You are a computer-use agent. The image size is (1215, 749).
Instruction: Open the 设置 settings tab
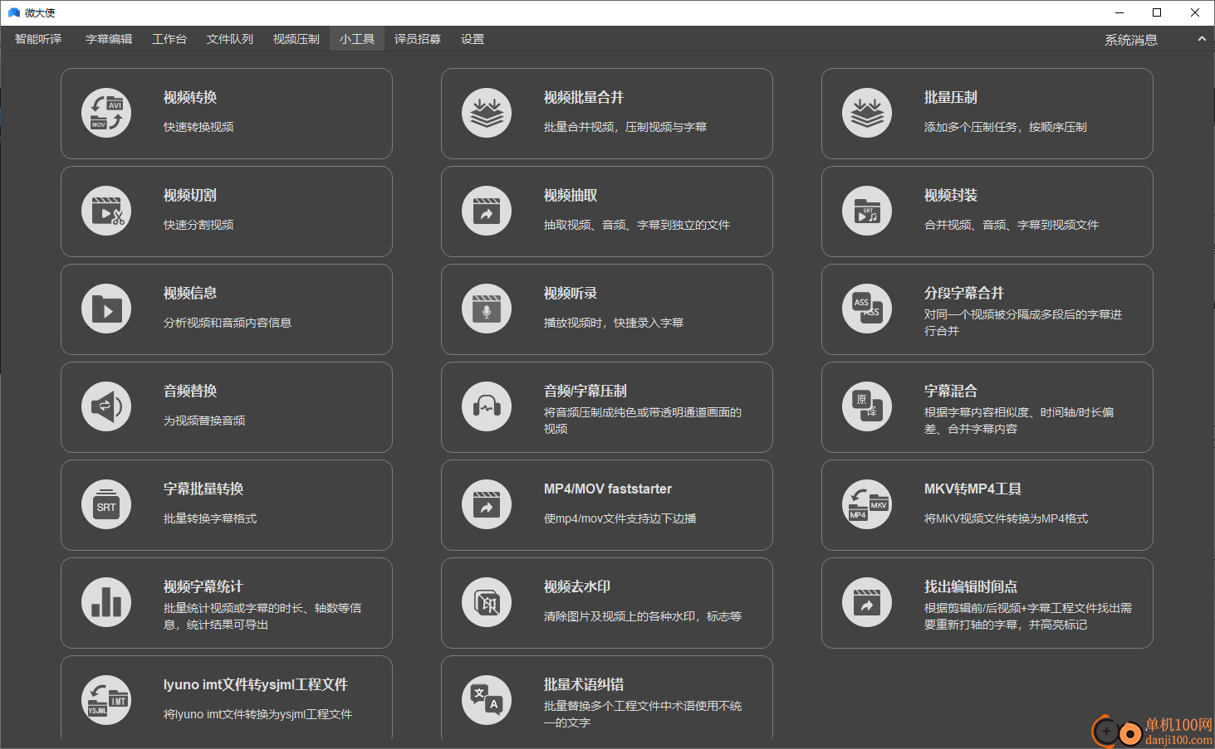point(473,39)
